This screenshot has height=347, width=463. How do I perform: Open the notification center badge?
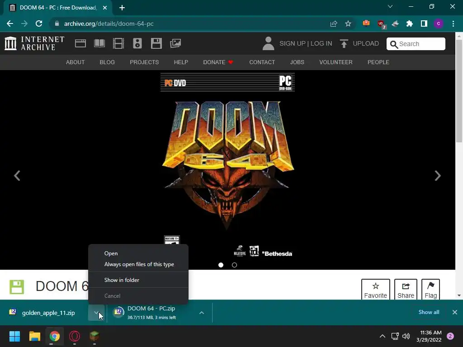[x=450, y=336]
